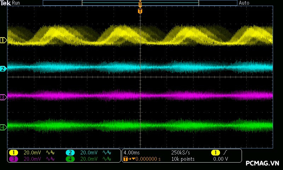Viewport: 283px width, 170px height.
Task: Select channel 1 ground marker on left edge
Action: (x=3, y=40)
